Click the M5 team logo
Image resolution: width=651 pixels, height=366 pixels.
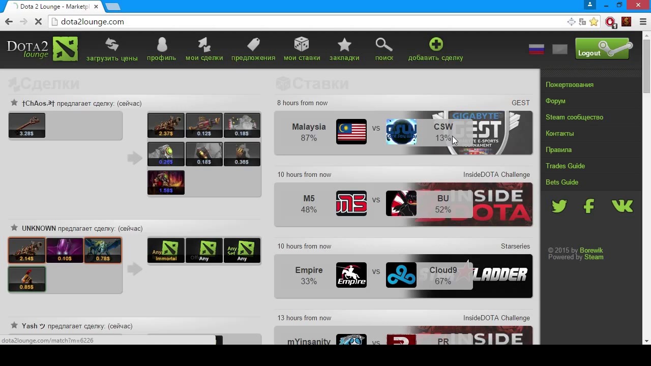click(x=351, y=203)
